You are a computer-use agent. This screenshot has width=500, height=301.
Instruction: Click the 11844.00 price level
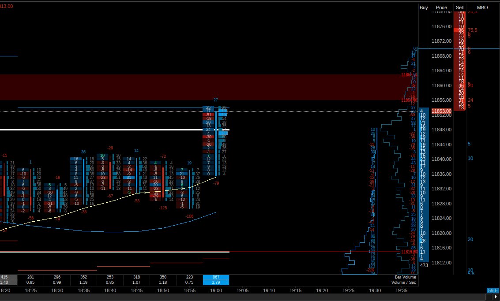tap(442, 145)
